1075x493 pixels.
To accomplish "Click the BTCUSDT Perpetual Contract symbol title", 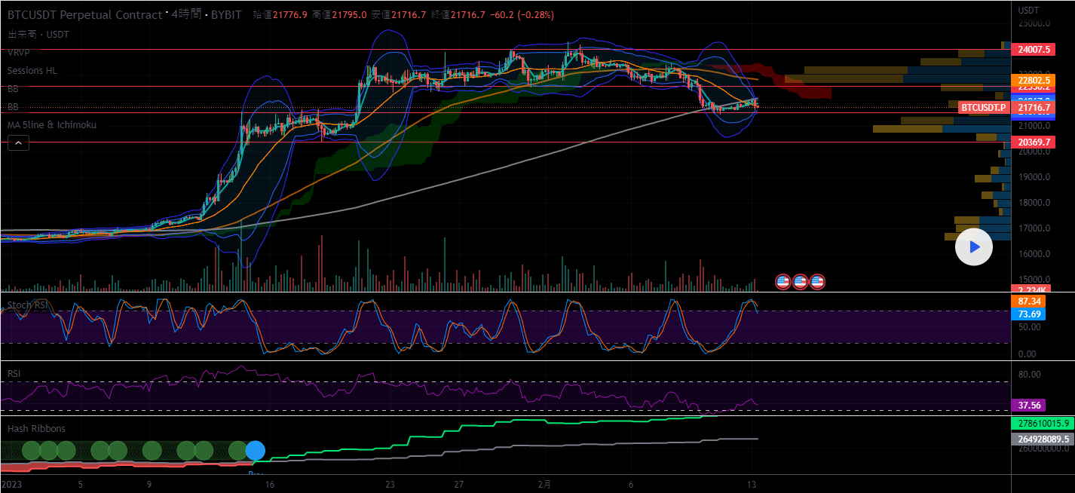I will 84,14.
